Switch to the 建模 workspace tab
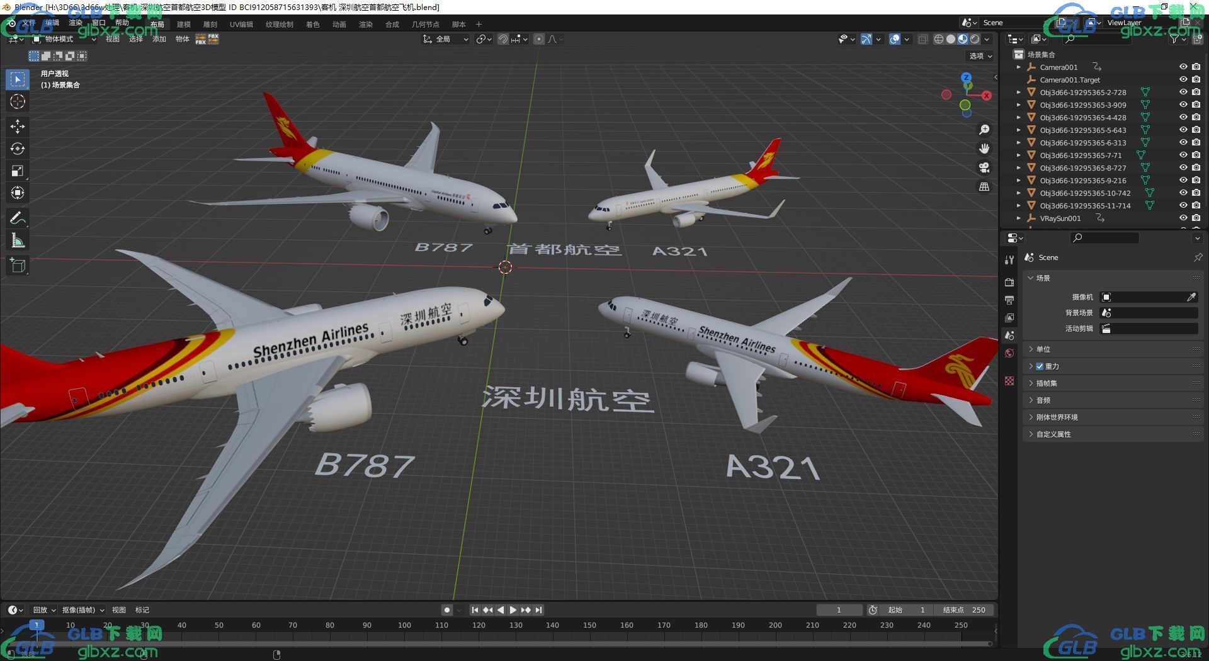 184,25
